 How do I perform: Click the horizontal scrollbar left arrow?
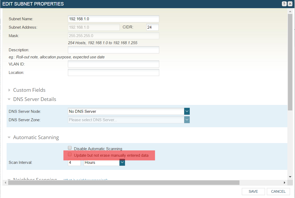(6, 182)
